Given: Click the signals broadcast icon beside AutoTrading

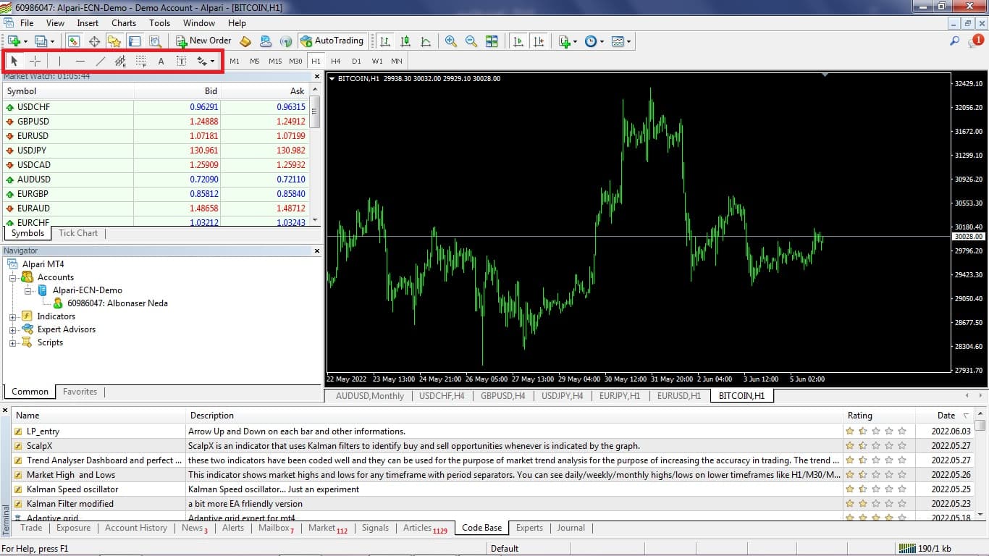Looking at the screenshot, I should [x=286, y=41].
